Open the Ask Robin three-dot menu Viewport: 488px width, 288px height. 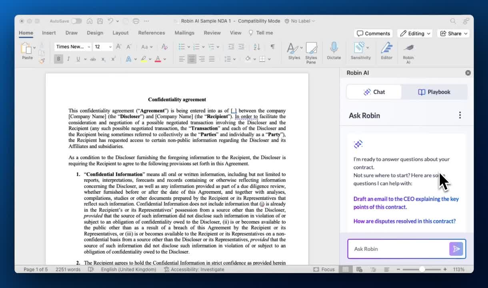(x=460, y=115)
